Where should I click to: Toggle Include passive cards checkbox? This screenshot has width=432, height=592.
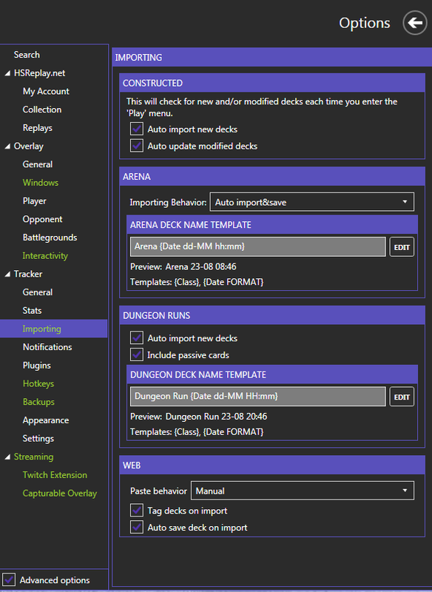(137, 354)
